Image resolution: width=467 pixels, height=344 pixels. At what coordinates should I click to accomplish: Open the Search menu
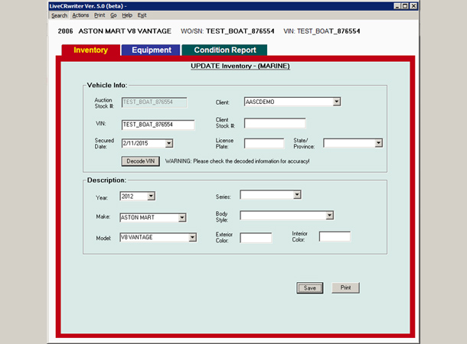59,15
